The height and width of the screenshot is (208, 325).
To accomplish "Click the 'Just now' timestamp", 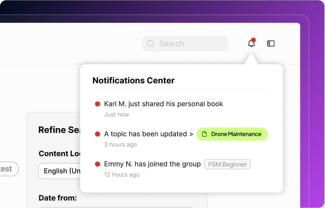I will tap(117, 114).
